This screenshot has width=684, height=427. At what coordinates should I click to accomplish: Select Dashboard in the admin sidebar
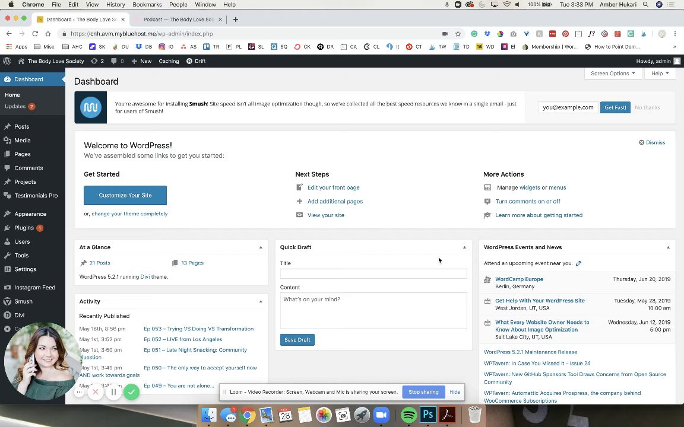[28, 79]
